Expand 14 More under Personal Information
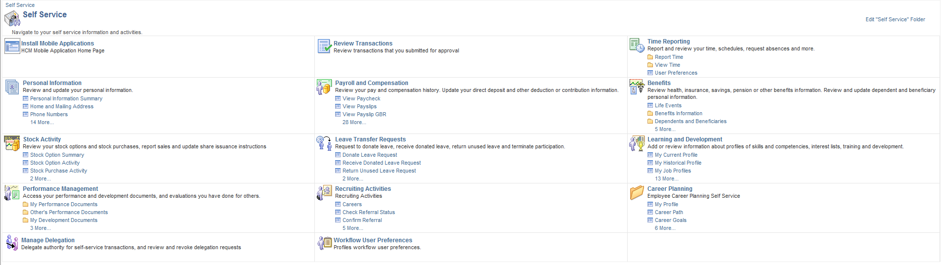This screenshot has height=265, width=943. coord(42,122)
